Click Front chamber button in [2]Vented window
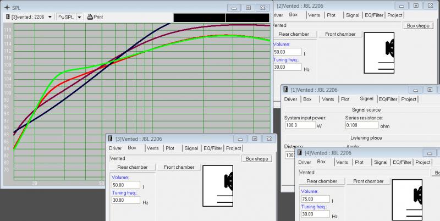 (x=340, y=34)
